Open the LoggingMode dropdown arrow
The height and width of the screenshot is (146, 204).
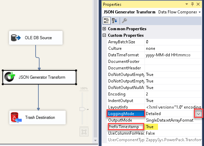(198, 114)
